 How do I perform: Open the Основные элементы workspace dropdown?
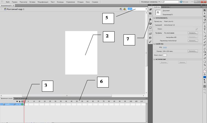tap(150, 2)
